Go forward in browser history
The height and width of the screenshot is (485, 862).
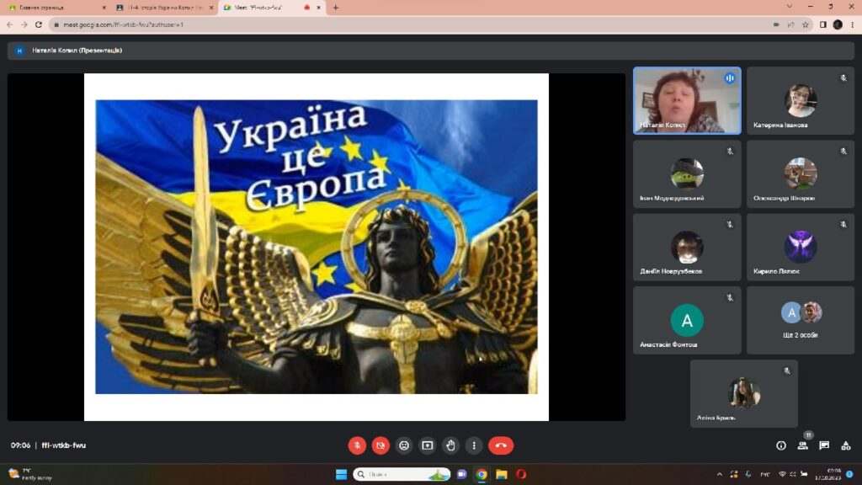pos(24,24)
